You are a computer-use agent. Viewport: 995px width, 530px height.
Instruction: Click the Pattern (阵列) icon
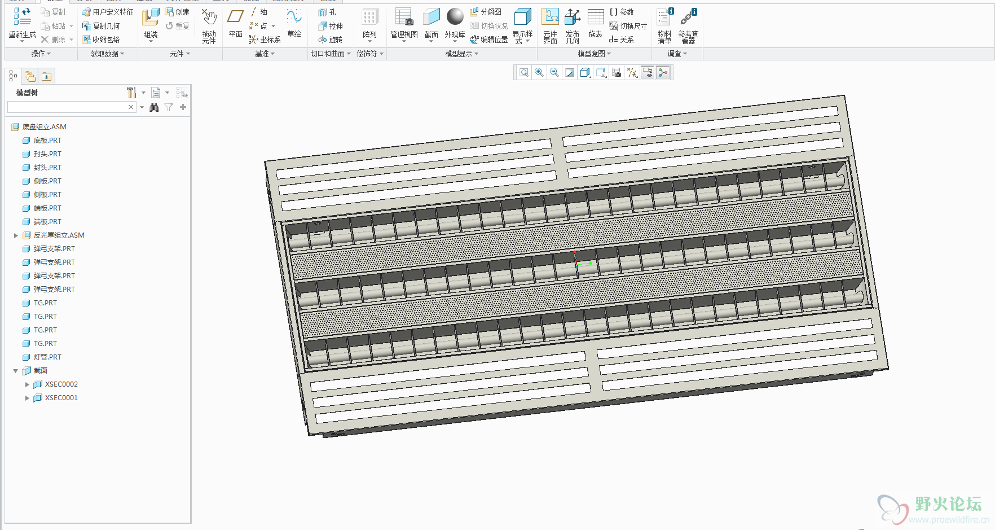(369, 17)
